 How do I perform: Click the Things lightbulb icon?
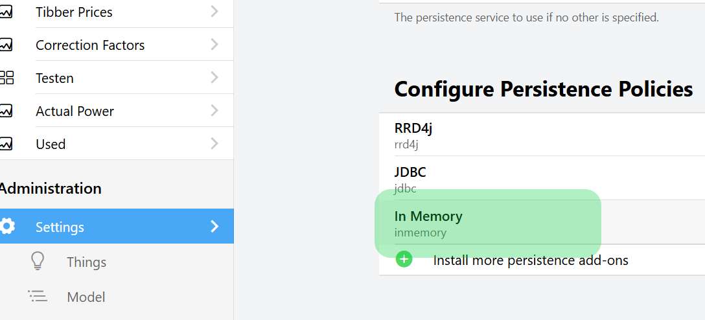(38, 261)
